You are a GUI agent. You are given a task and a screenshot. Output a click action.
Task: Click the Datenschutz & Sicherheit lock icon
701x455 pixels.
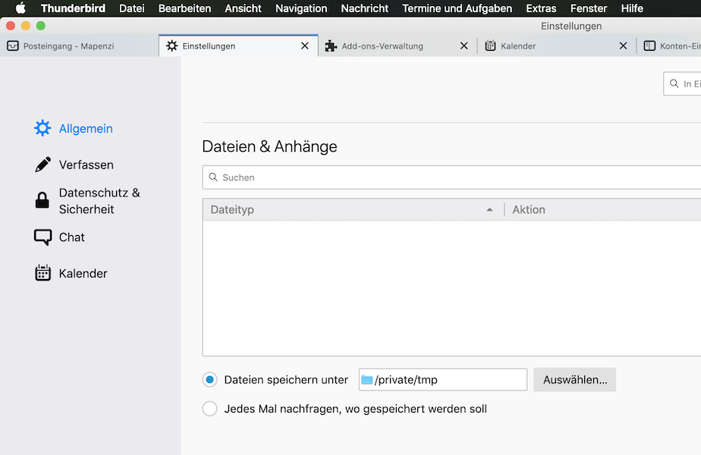point(42,200)
